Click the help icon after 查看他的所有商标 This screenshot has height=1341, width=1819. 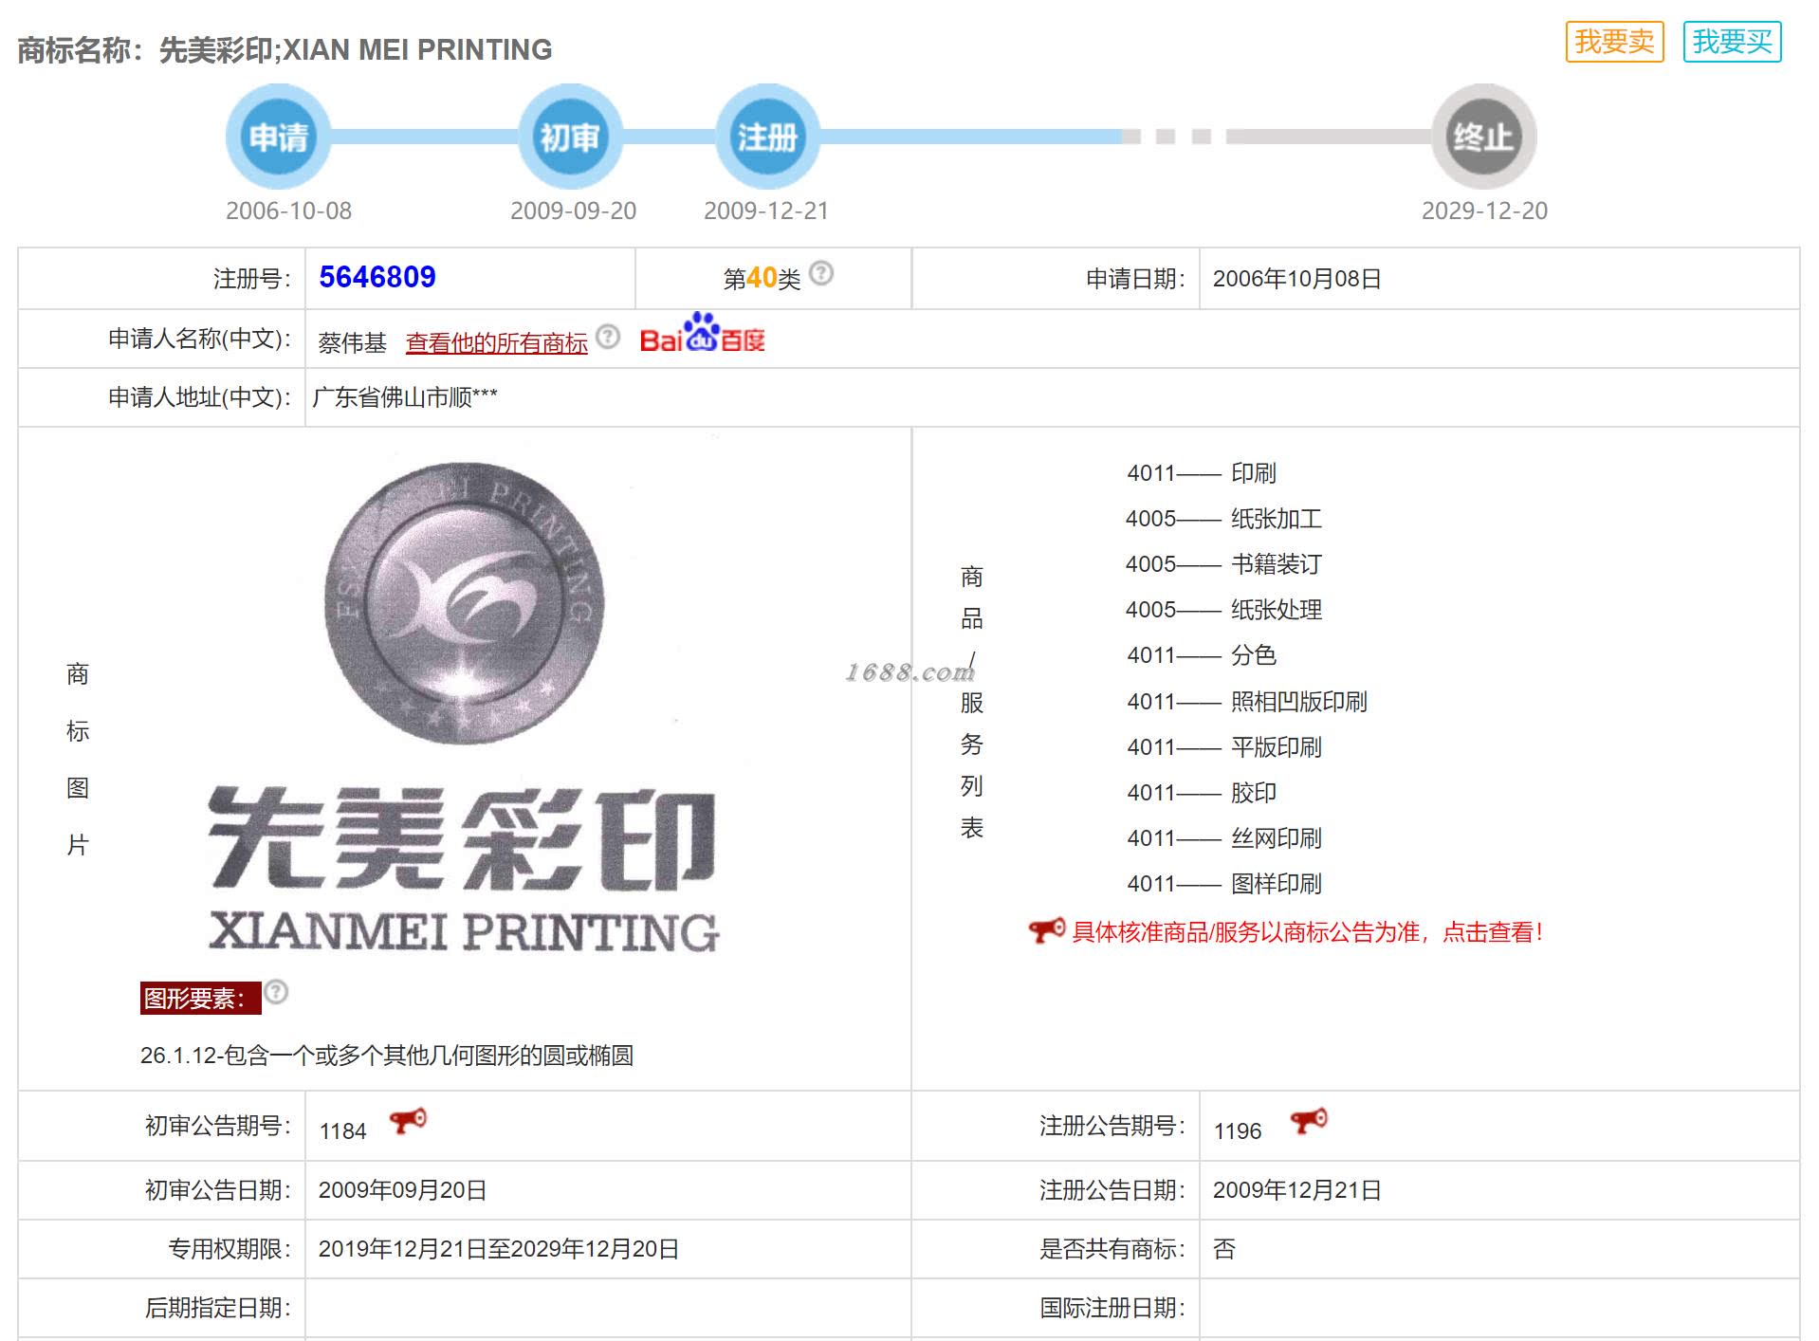click(x=608, y=337)
